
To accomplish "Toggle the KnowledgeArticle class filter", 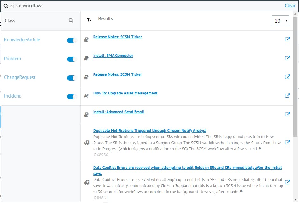I will click(72, 40).
